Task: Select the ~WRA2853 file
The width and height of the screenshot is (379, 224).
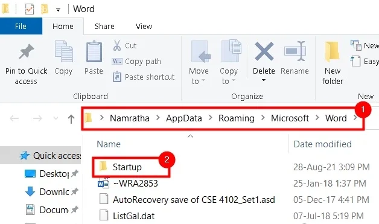Action: point(135,184)
